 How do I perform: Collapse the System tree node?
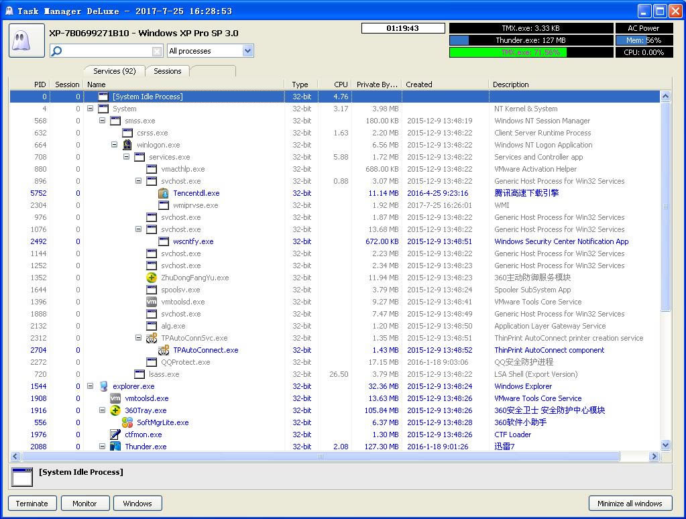[x=90, y=109]
